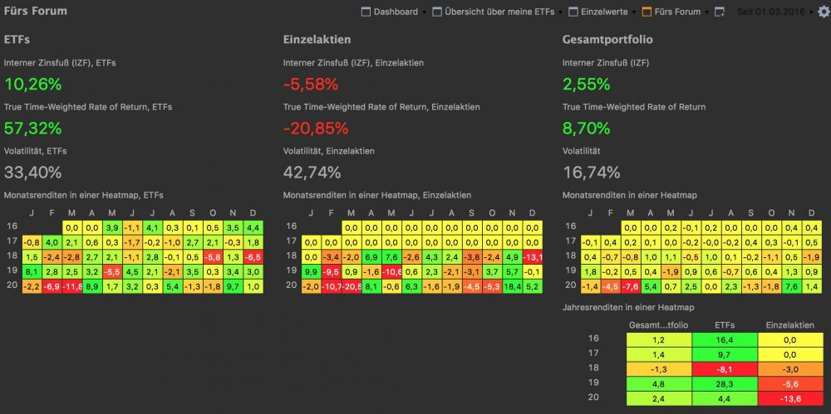Click the 10,26% IZF value for ETFs
Image resolution: width=831 pixels, height=414 pixels.
pos(33,84)
